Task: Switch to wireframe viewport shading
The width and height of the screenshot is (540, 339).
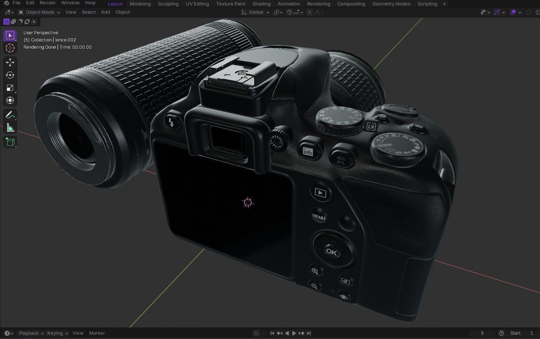Action: (x=537, y=12)
